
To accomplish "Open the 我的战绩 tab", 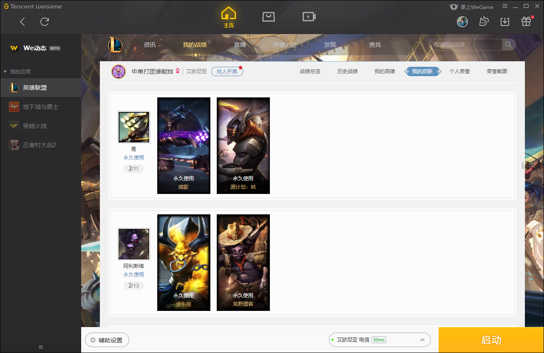I will (195, 45).
